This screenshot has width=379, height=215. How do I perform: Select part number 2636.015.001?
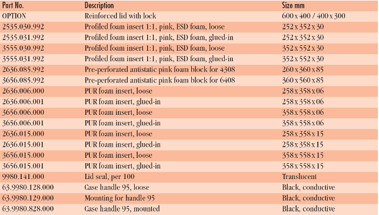coord(23,144)
